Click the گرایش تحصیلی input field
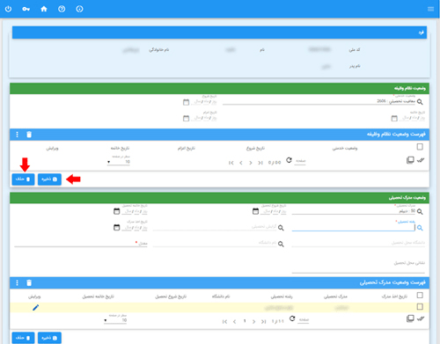The width and height of the screenshot is (440, 344). click(215, 227)
